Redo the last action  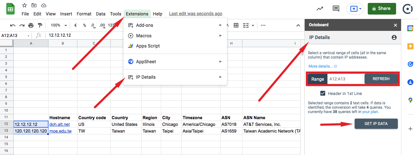point(22,25)
